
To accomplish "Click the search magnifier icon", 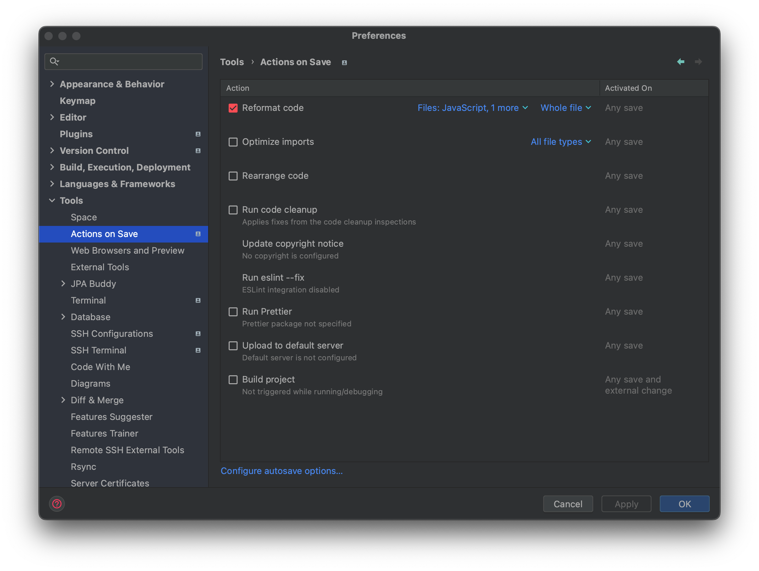I will tap(54, 62).
